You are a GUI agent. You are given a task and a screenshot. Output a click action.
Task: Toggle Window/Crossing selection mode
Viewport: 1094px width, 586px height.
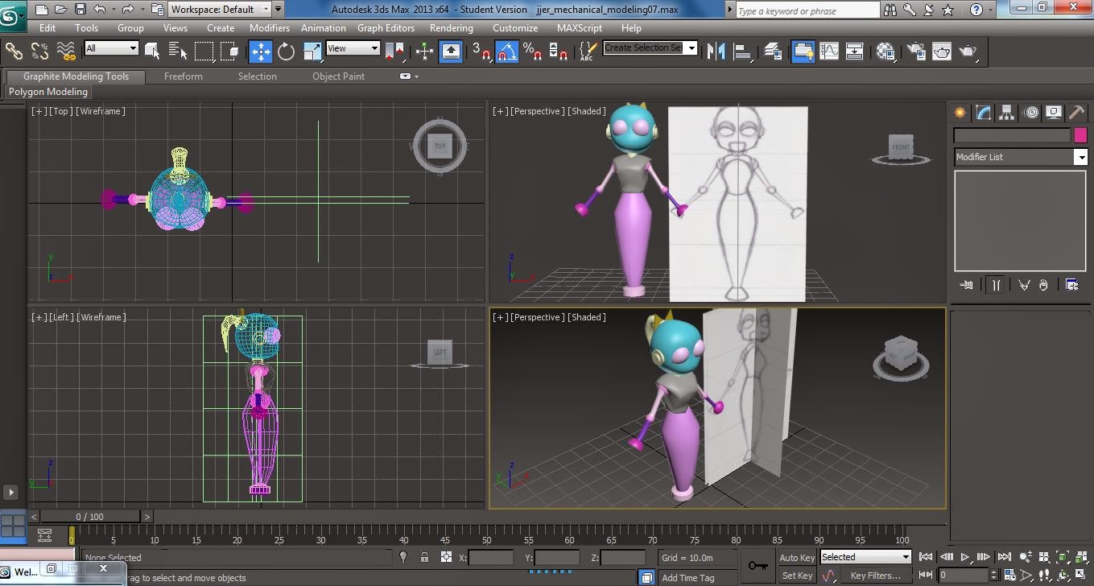tap(230, 51)
